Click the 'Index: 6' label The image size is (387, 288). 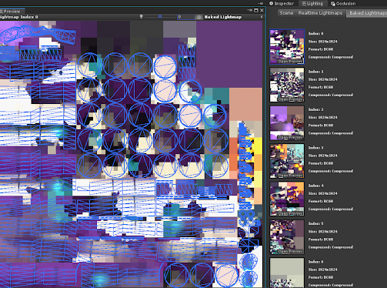[x=315, y=262]
